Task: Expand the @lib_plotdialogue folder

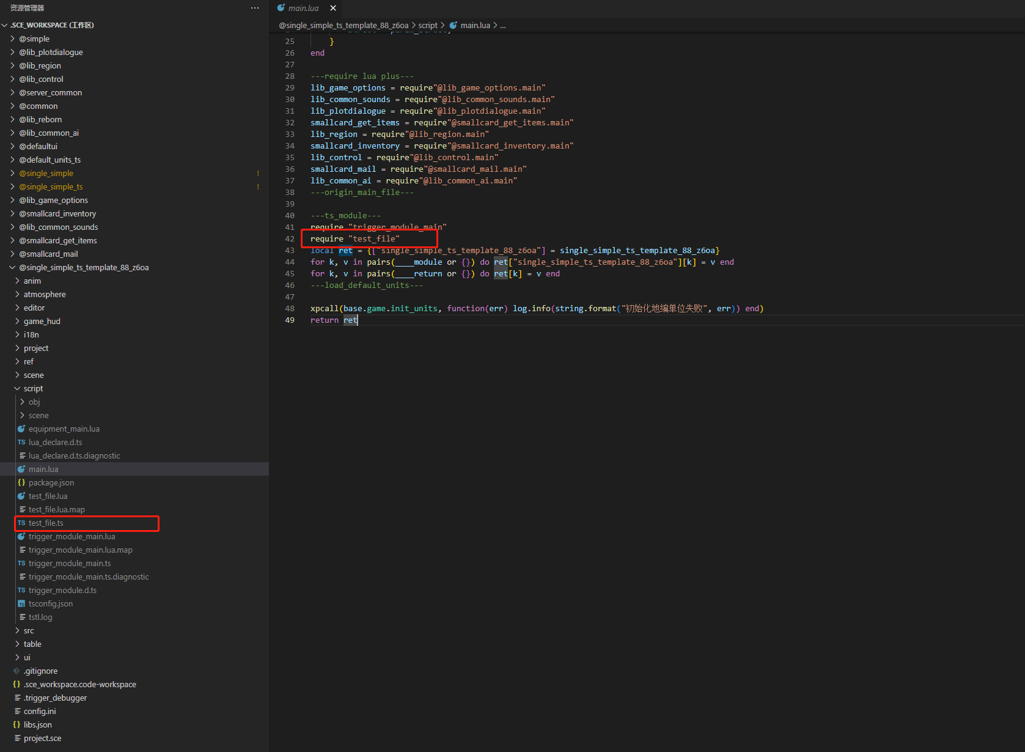Action: [x=13, y=52]
